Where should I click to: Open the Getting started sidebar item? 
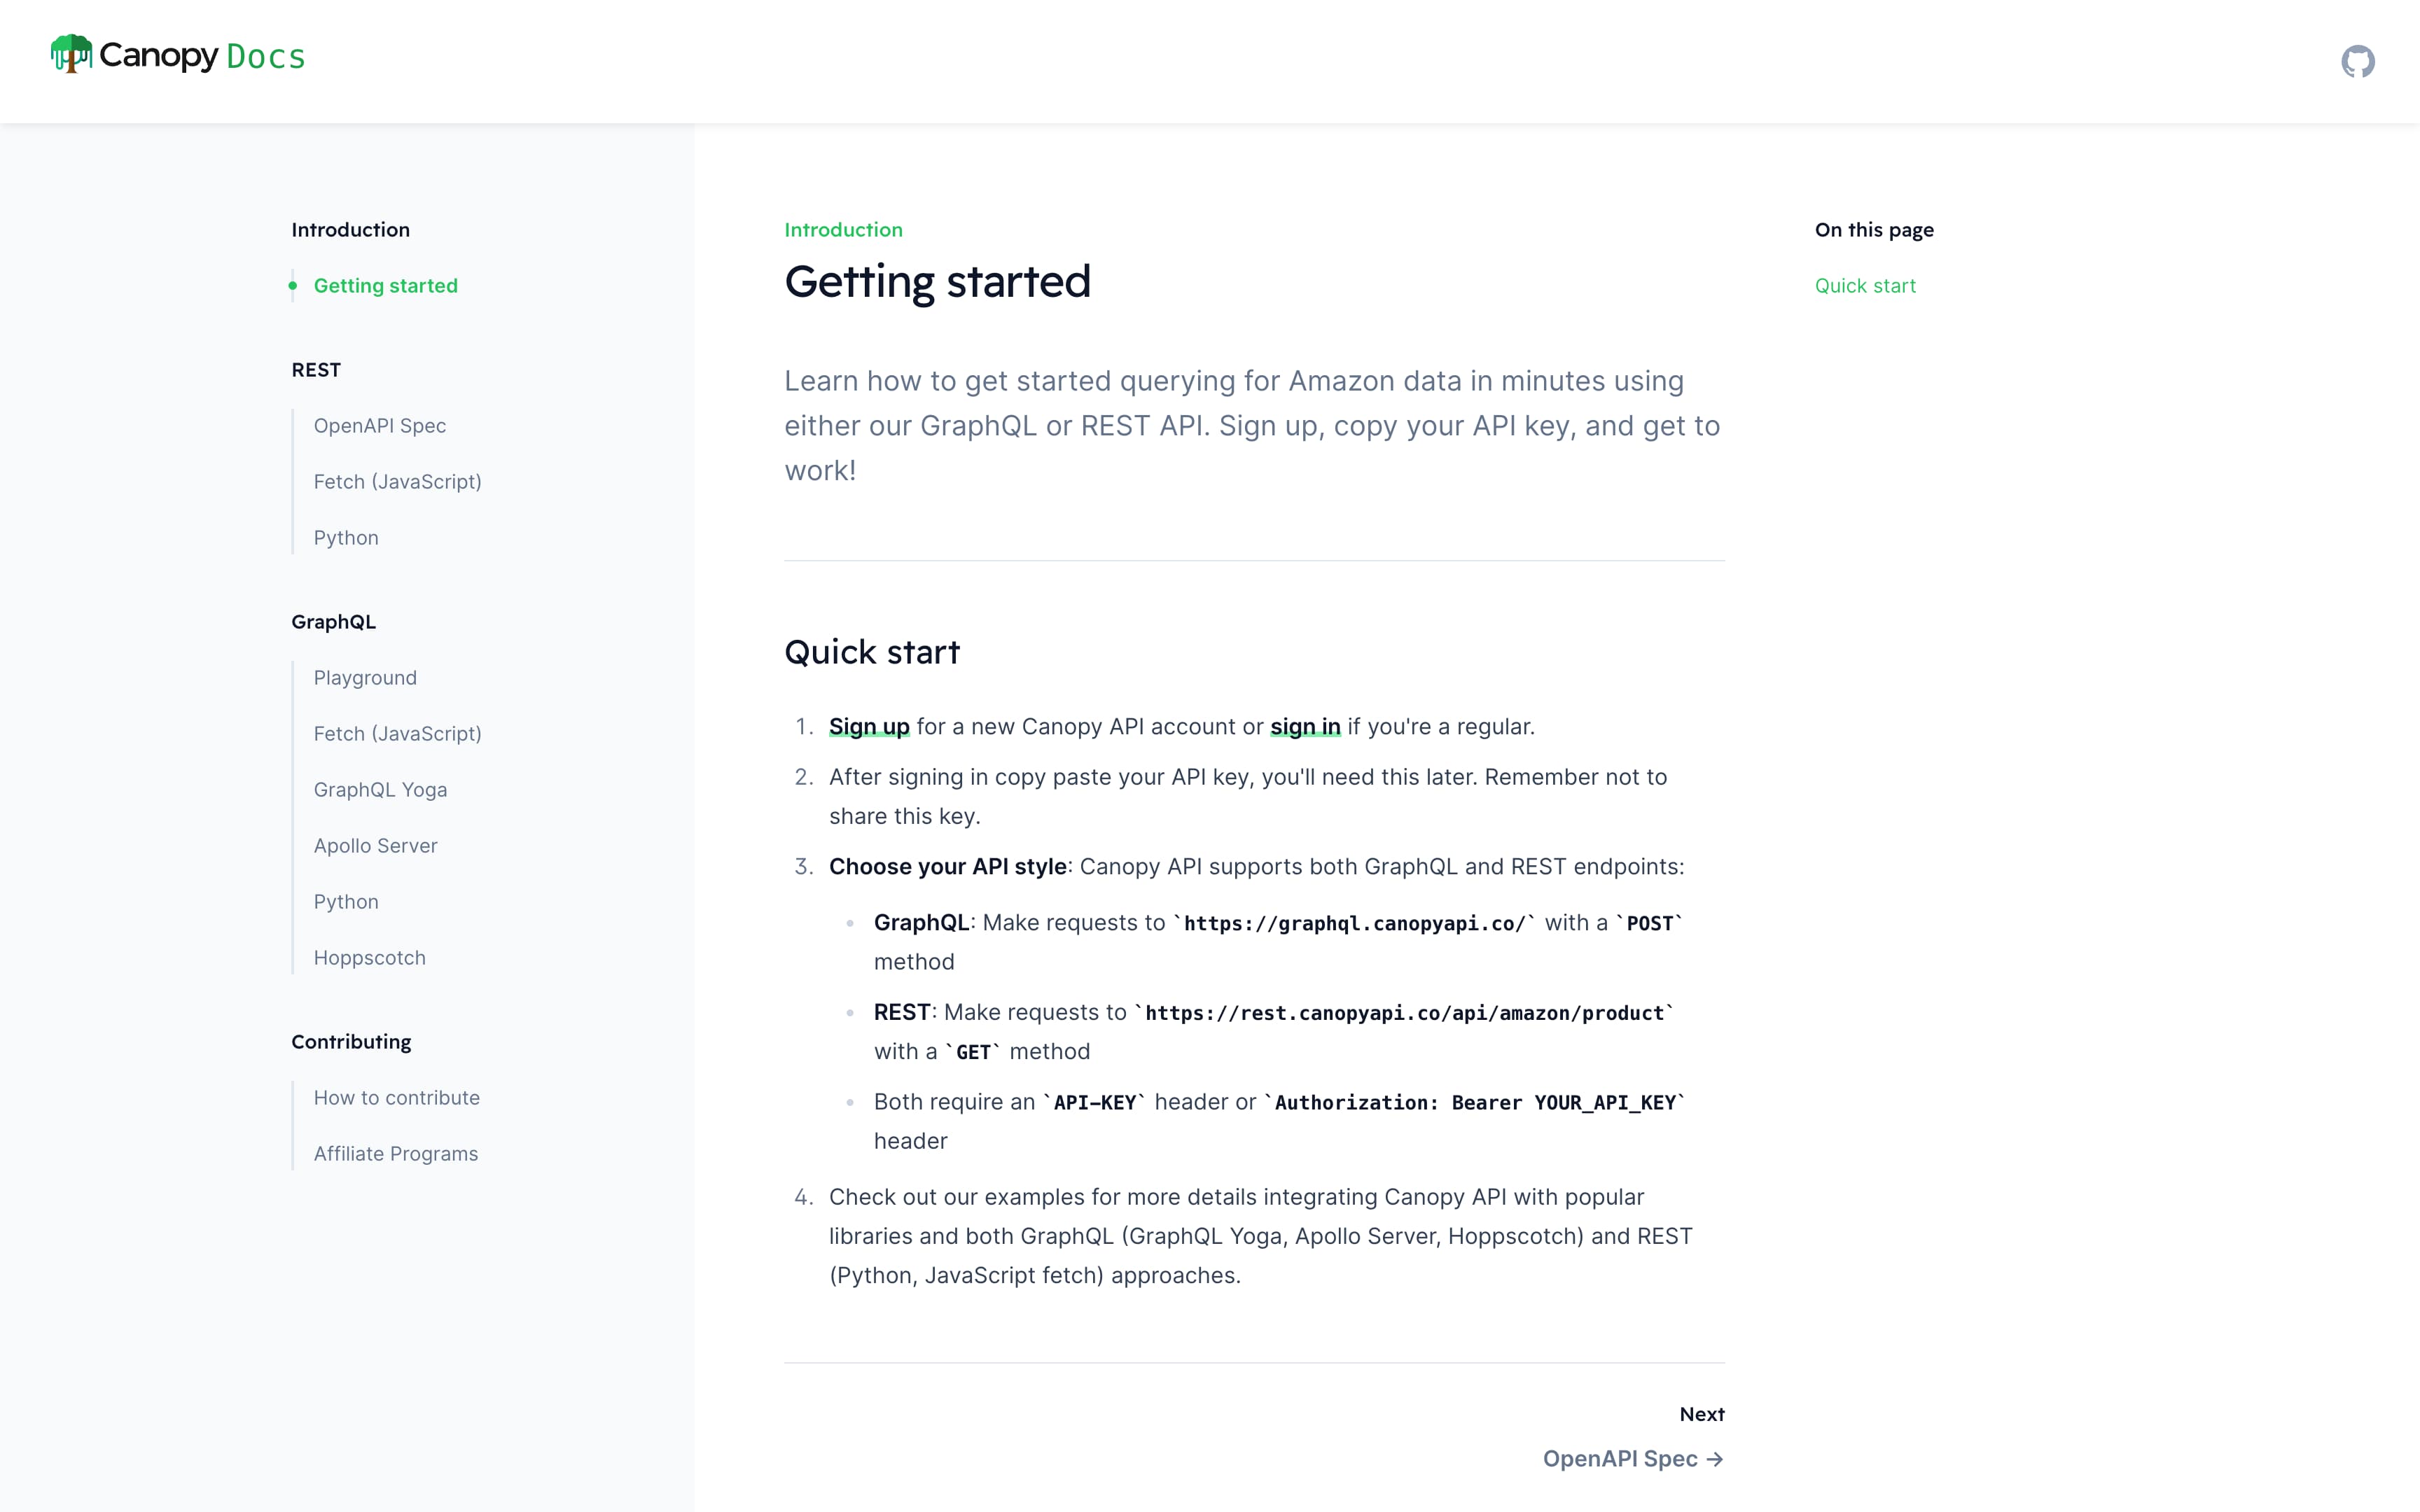[x=385, y=286]
